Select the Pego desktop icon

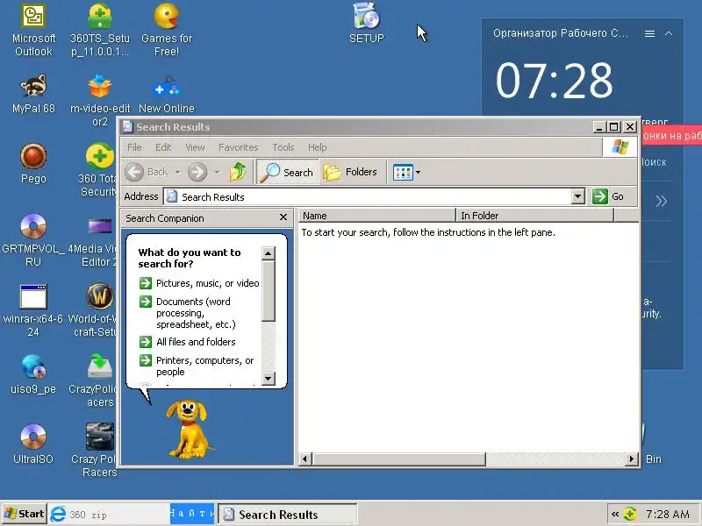click(33, 164)
